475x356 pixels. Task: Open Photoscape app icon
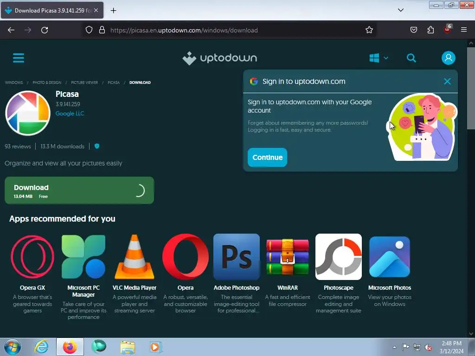[x=339, y=257]
